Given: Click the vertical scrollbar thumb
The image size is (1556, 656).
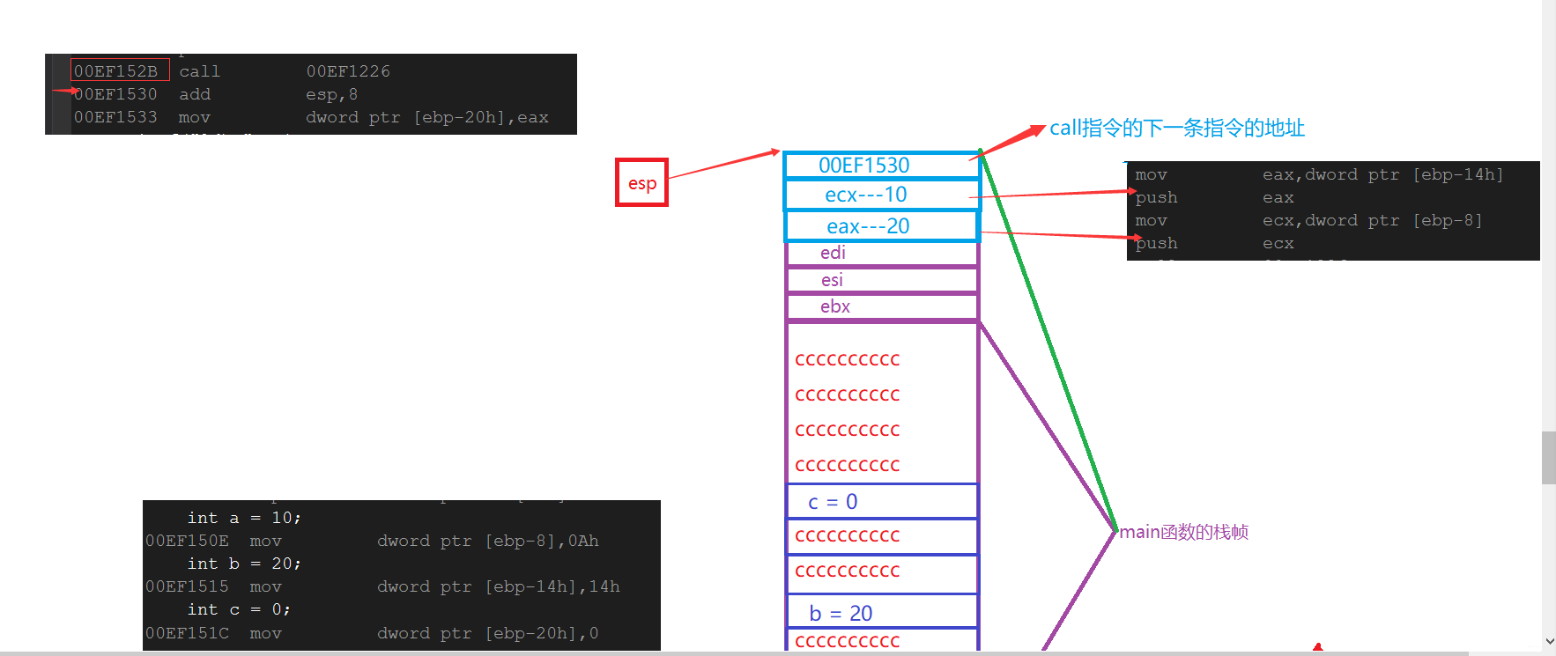Looking at the screenshot, I should [1548, 457].
